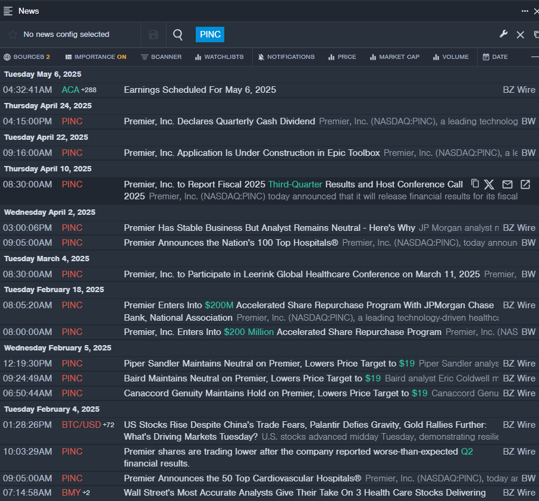The width and height of the screenshot is (539, 501).
Task: Open the Date filter
Action: [x=495, y=57]
